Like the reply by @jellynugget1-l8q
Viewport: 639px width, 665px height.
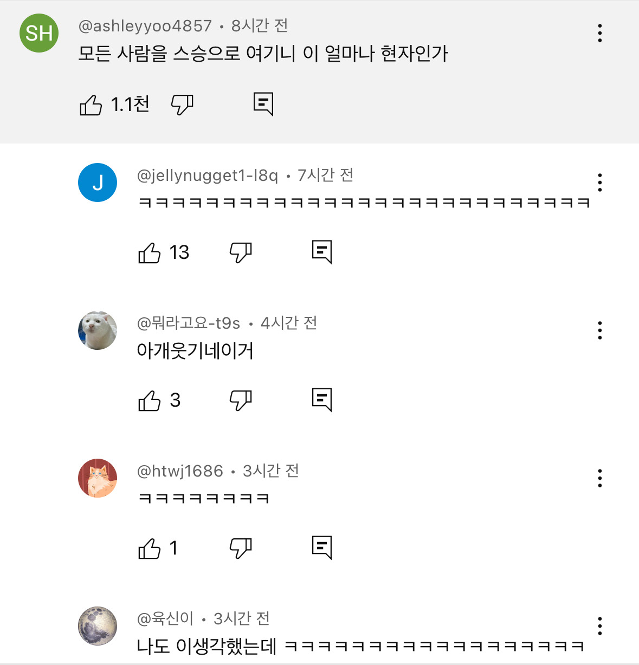[150, 252]
